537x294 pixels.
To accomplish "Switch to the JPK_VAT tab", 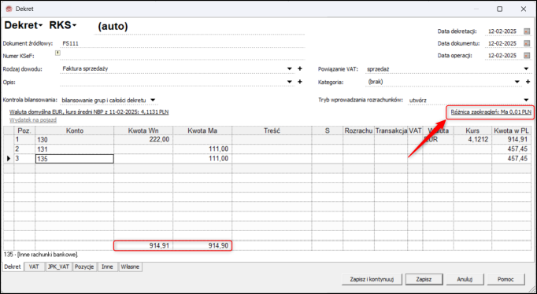I will coord(59,267).
